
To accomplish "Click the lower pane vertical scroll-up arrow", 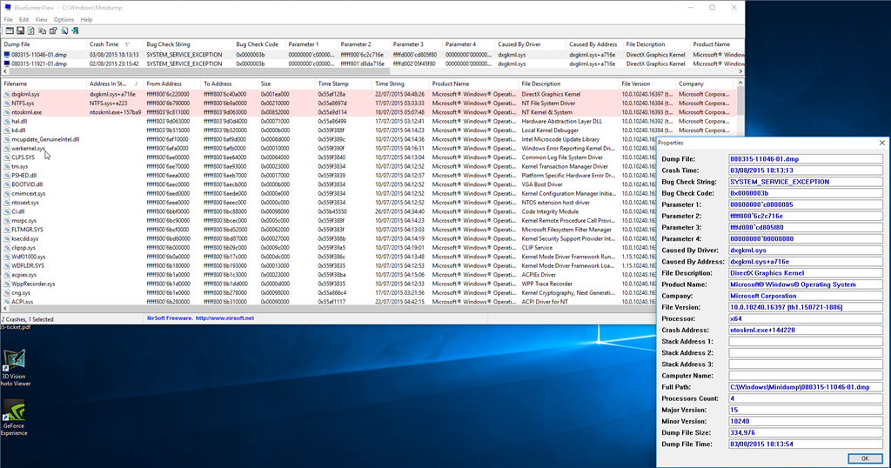I will (x=740, y=84).
